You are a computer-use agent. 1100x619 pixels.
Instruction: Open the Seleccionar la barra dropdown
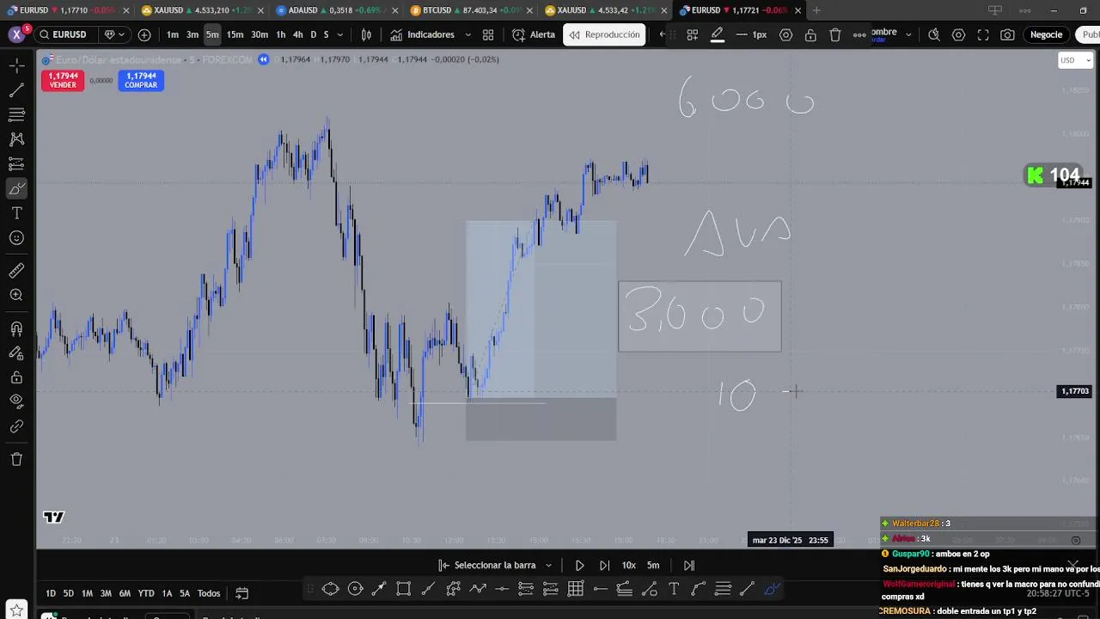click(x=495, y=565)
